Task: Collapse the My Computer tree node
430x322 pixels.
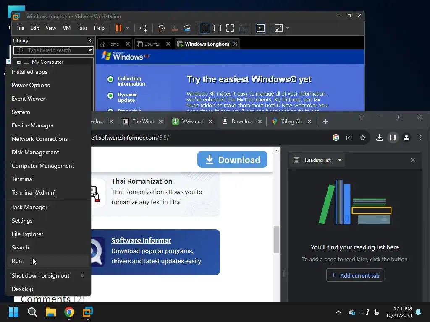Action: pos(18,62)
